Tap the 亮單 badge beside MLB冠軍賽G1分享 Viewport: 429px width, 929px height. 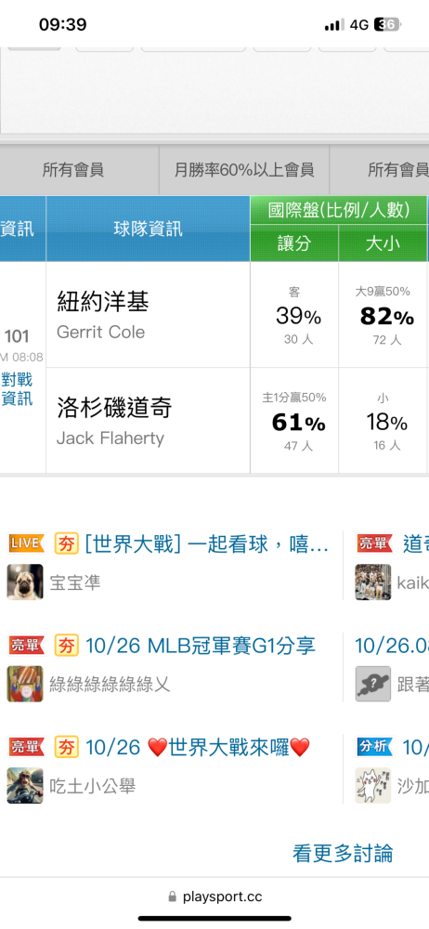25,646
